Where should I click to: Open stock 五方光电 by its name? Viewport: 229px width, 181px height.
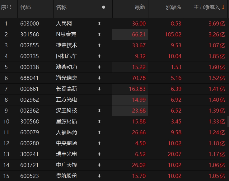point(66,100)
